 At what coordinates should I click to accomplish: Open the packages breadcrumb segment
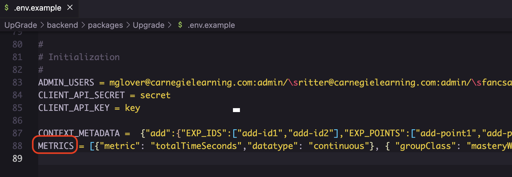click(105, 25)
